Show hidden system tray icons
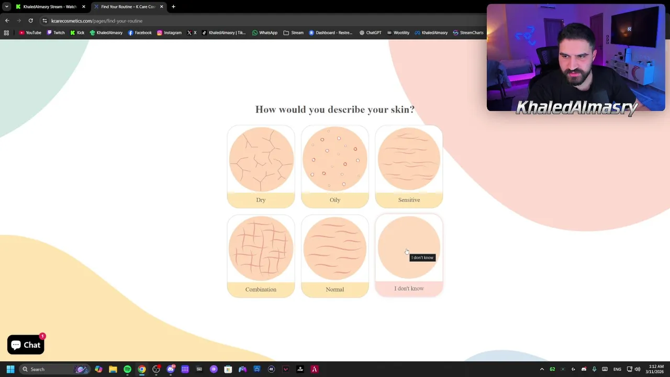Screen dimensions: 670x377 pyautogui.click(x=542, y=369)
